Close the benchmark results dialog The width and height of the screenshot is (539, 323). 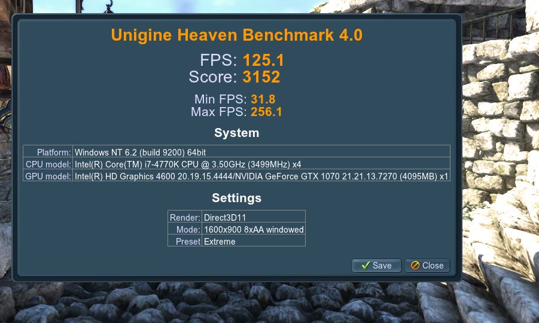click(427, 266)
